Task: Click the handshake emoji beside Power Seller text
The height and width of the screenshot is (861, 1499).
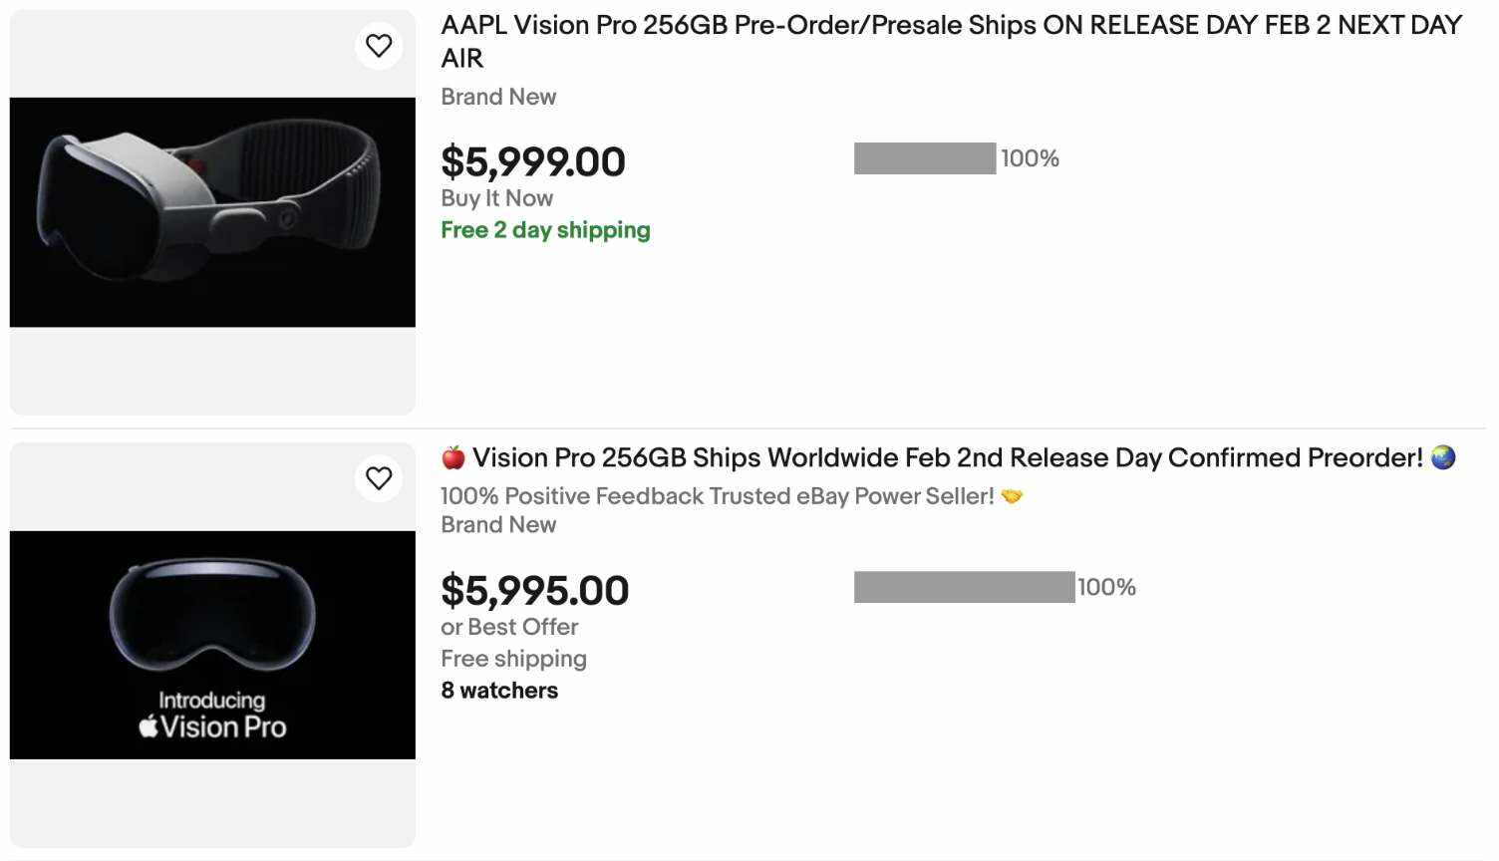Action: coord(1012,496)
